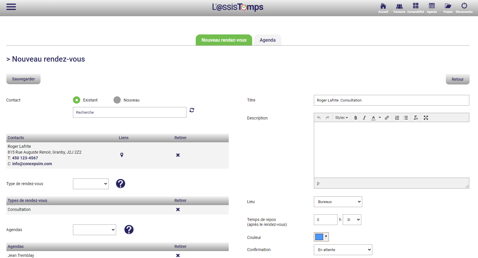Viewport: 478px width, 258px height.
Task: Expand the Type de rendez-vous dropdown
Action: 91,184
